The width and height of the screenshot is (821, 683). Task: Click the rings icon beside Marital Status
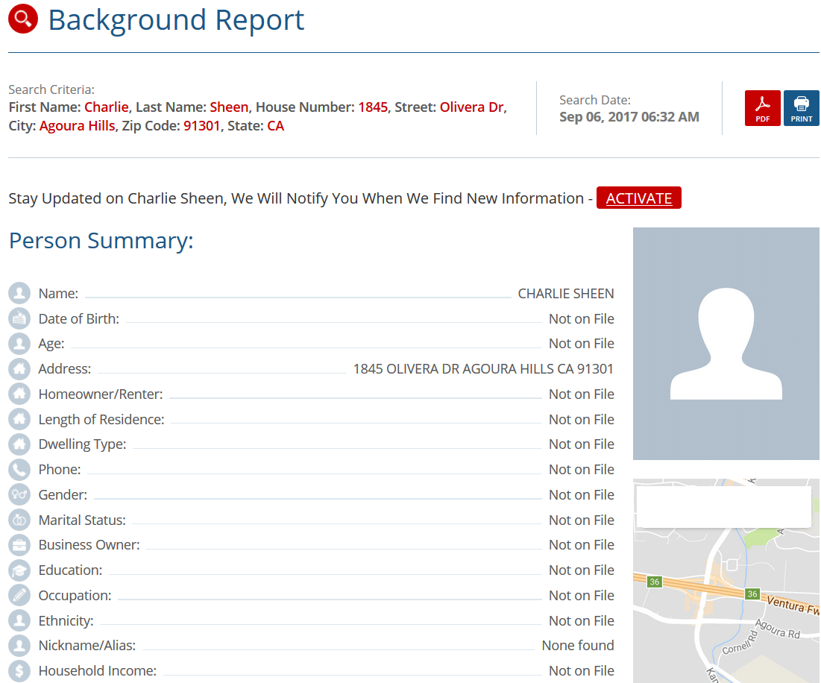tap(19, 520)
